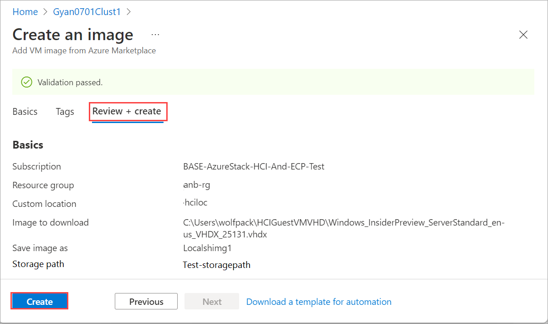Close the Create an image pane
This screenshot has height=324, width=548.
coord(523,35)
